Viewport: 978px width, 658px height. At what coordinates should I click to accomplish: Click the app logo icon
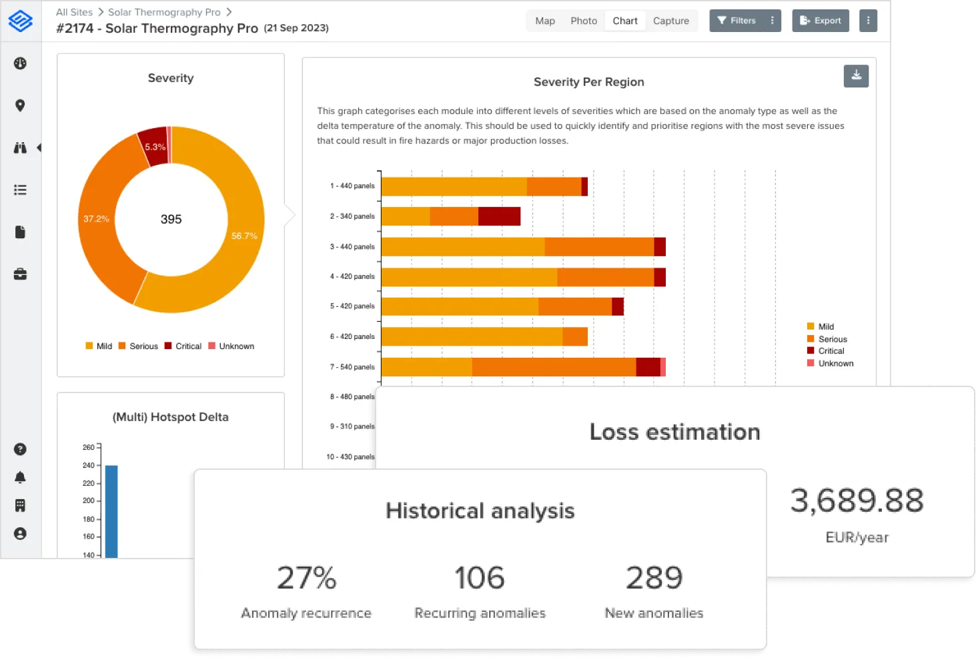21,21
